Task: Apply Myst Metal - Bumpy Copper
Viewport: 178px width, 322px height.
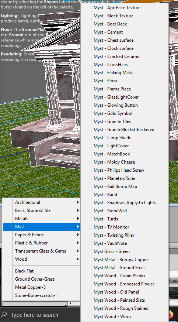Action: (125, 260)
